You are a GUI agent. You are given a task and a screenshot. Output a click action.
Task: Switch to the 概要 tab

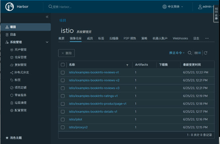[x=62, y=38]
